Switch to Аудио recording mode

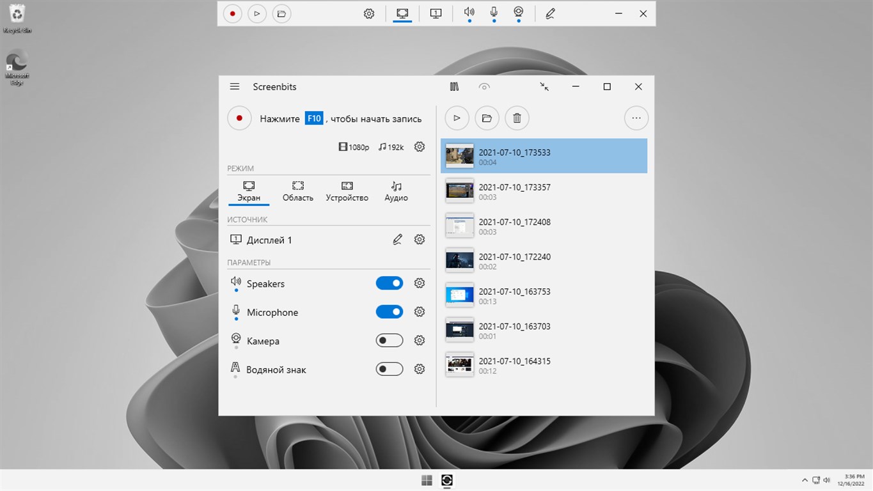(x=396, y=191)
